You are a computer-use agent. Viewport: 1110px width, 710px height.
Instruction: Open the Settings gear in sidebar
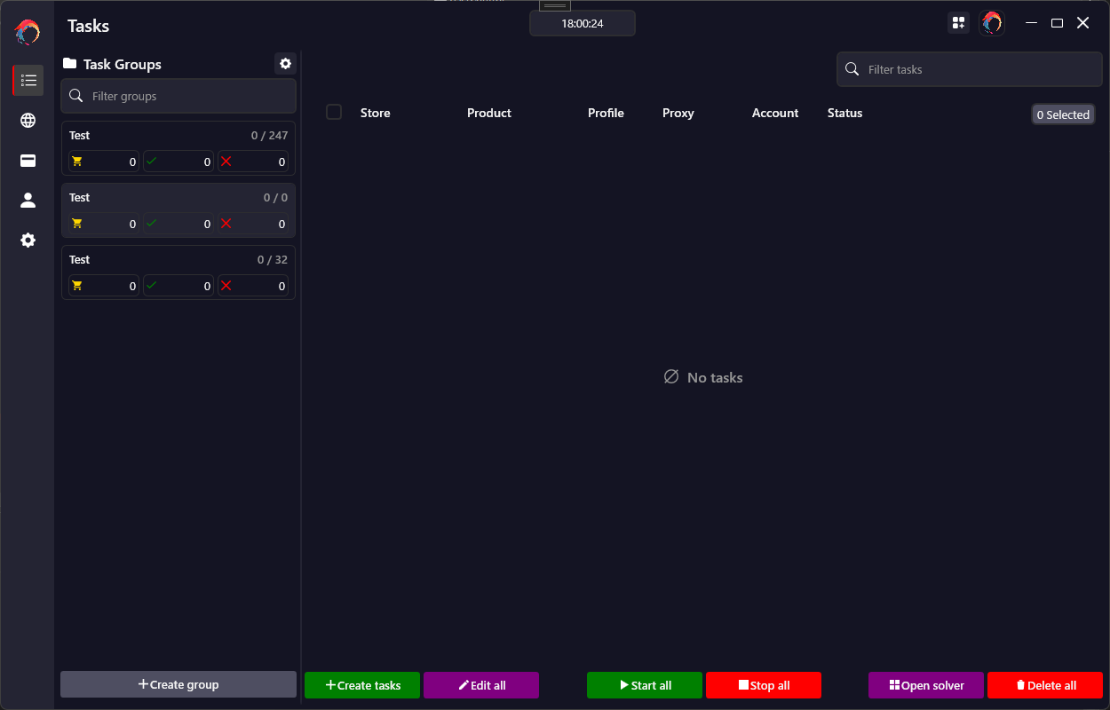28,241
